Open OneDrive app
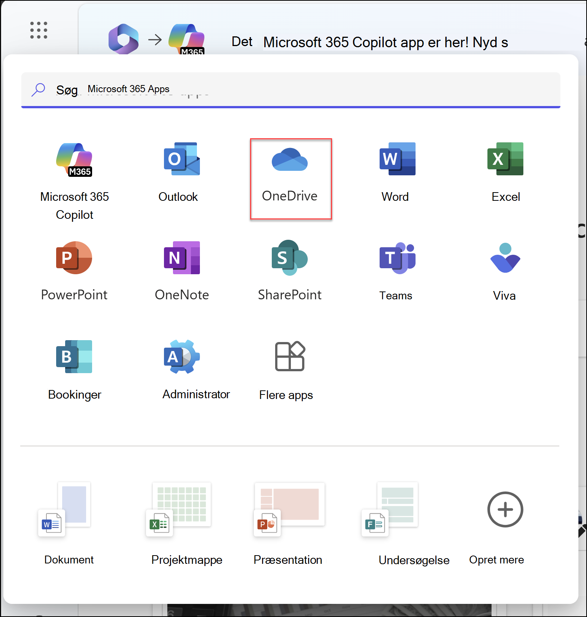 coord(291,179)
